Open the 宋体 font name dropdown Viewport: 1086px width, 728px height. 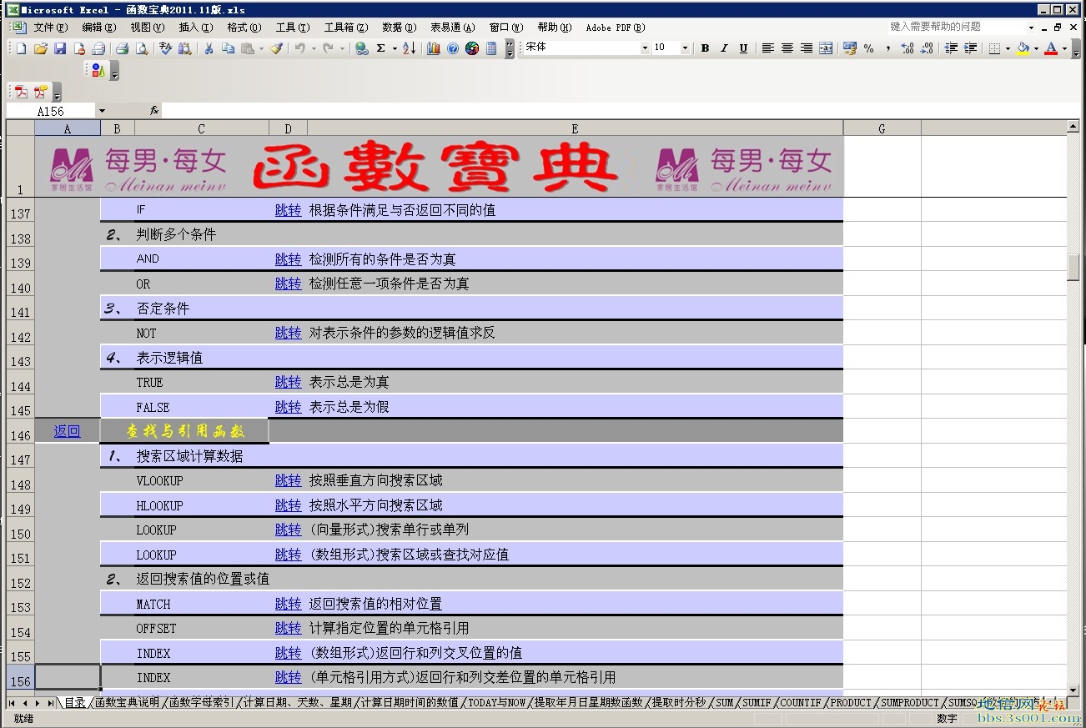[645, 48]
